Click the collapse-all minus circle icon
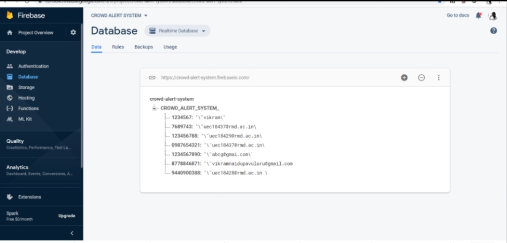 (421, 78)
